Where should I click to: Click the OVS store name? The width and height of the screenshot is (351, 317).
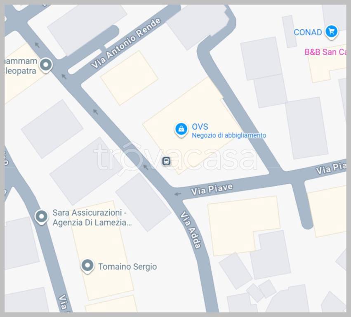tap(200, 127)
